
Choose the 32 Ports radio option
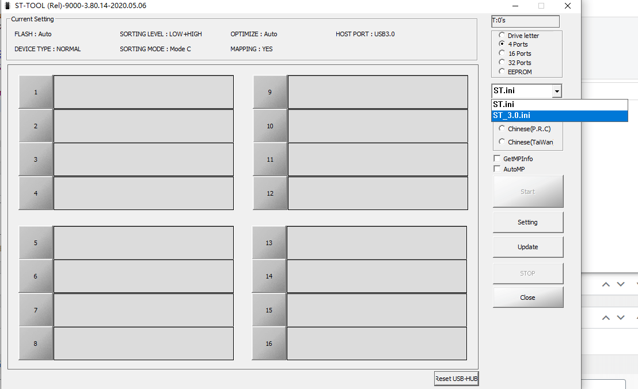pos(502,63)
